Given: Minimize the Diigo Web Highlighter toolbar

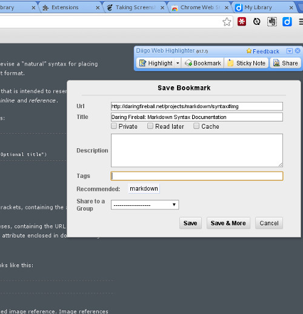Looking at the screenshot, I should click(x=290, y=51).
